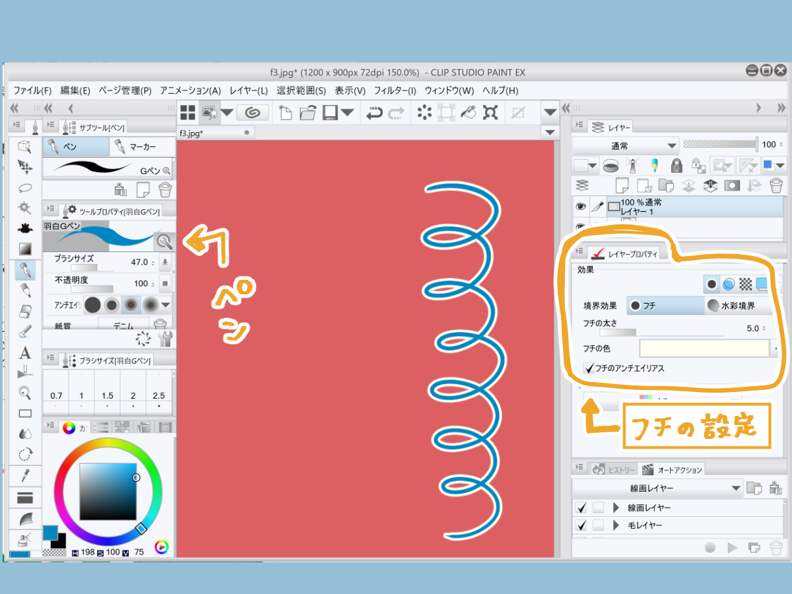Switch to the f3.jpg* canvas tab
The height and width of the screenshot is (594, 792).
(216, 133)
